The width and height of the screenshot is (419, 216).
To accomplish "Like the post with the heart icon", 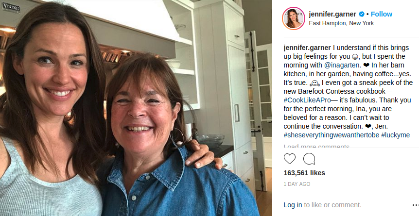I will tap(290, 159).
